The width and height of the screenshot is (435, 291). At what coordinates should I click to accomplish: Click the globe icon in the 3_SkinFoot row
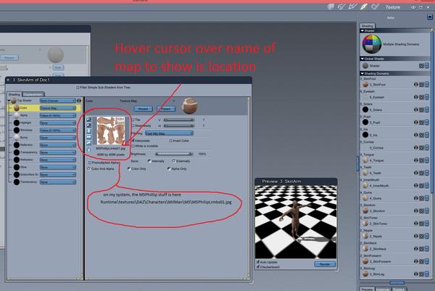click(416, 84)
